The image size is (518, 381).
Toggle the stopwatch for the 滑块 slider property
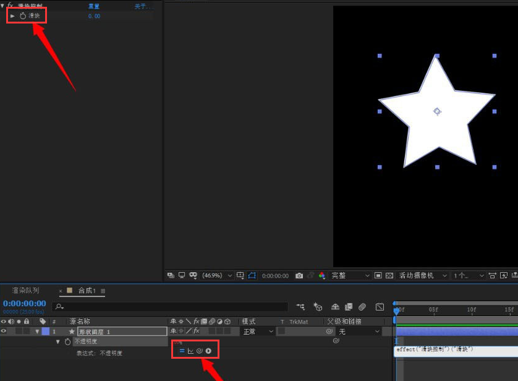(23, 16)
